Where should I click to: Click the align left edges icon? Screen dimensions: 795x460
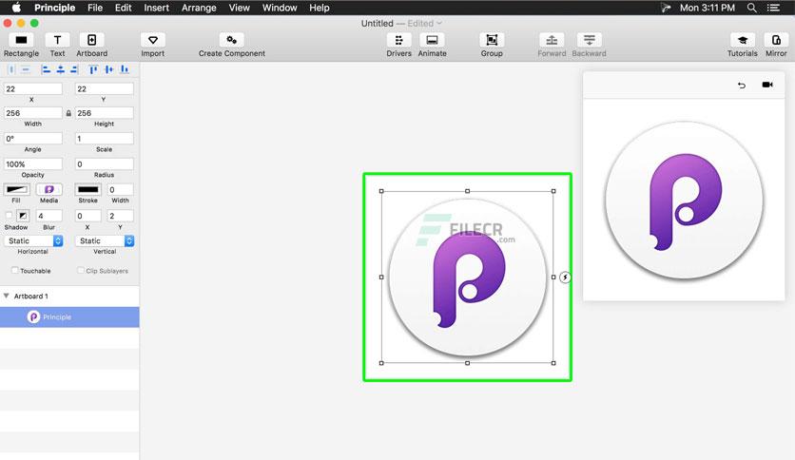pyautogui.click(x=47, y=69)
